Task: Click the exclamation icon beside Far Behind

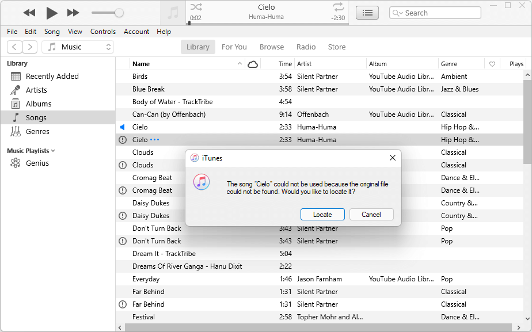Action: 123,304
